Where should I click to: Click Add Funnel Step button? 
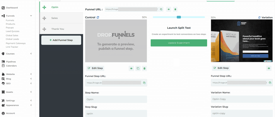pos(61,40)
